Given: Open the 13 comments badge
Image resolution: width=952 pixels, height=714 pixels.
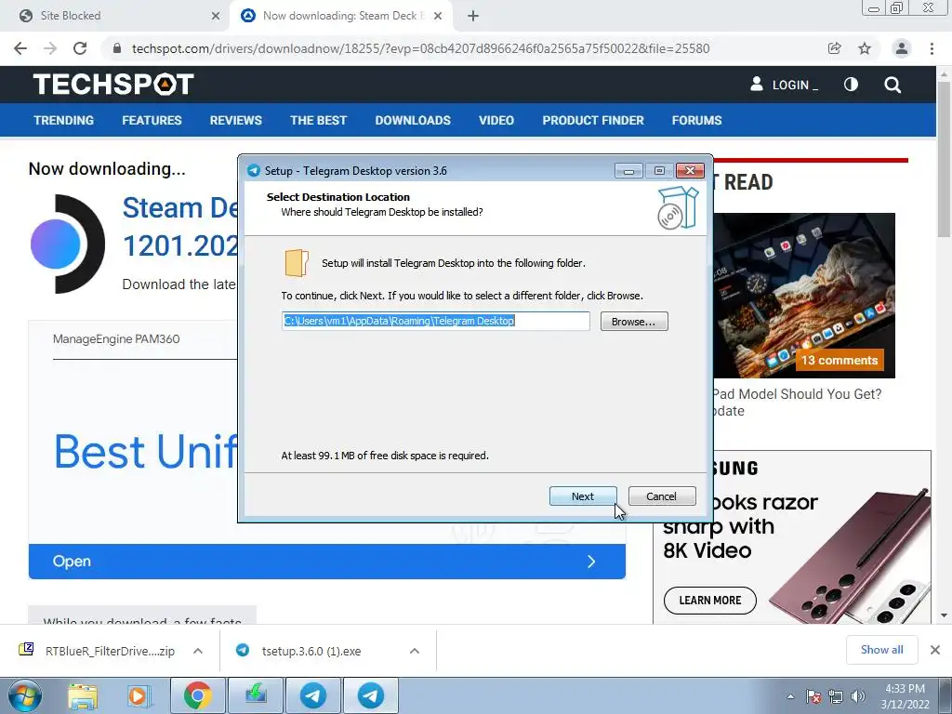Looking at the screenshot, I should pos(840,360).
